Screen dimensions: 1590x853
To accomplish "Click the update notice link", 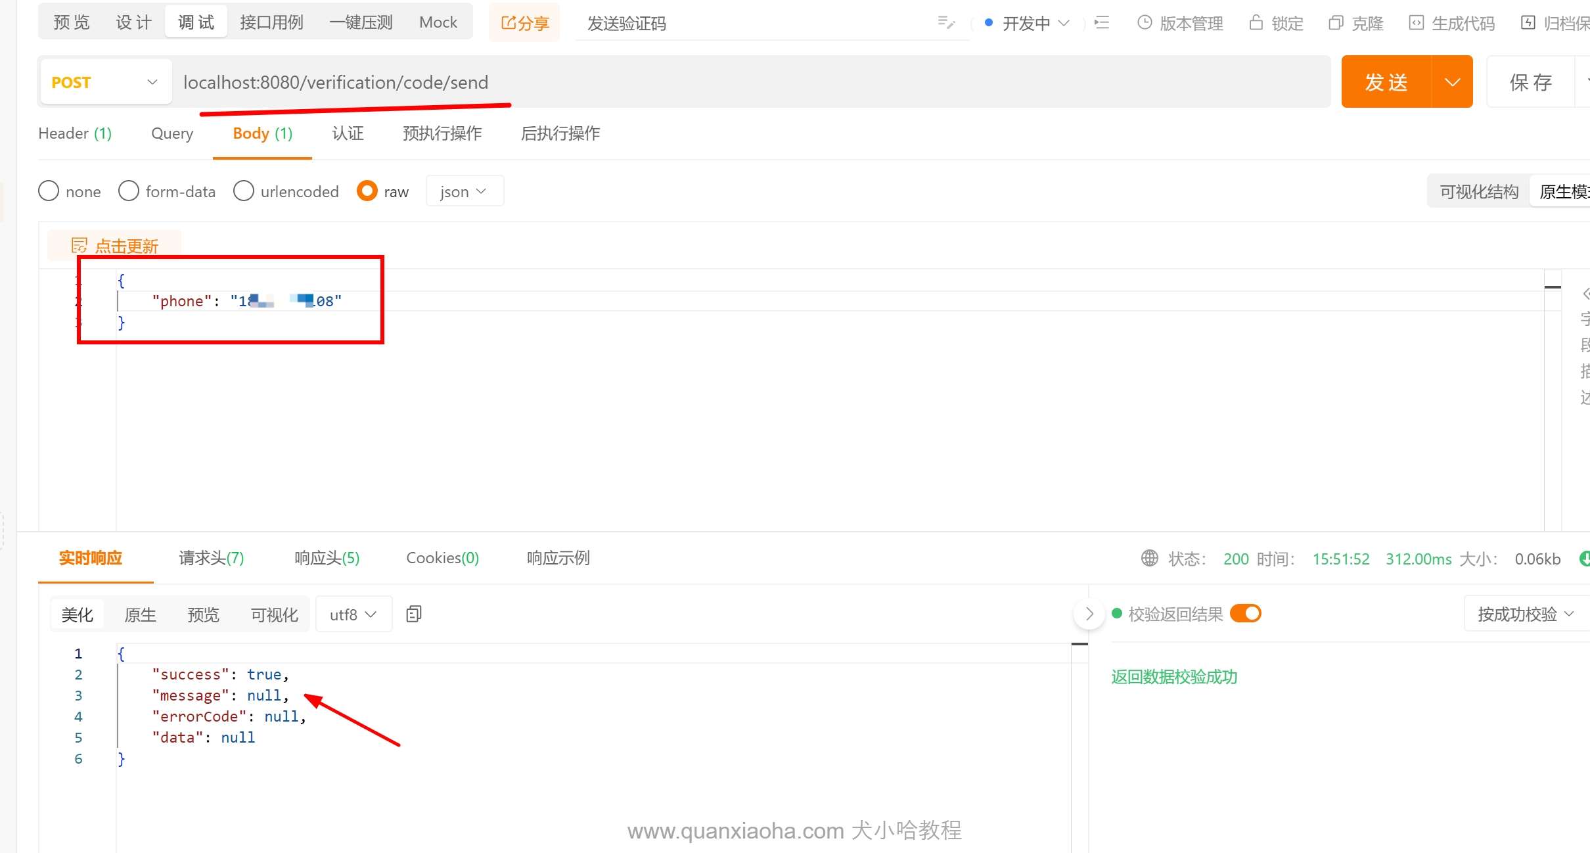I will tap(126, 246).
